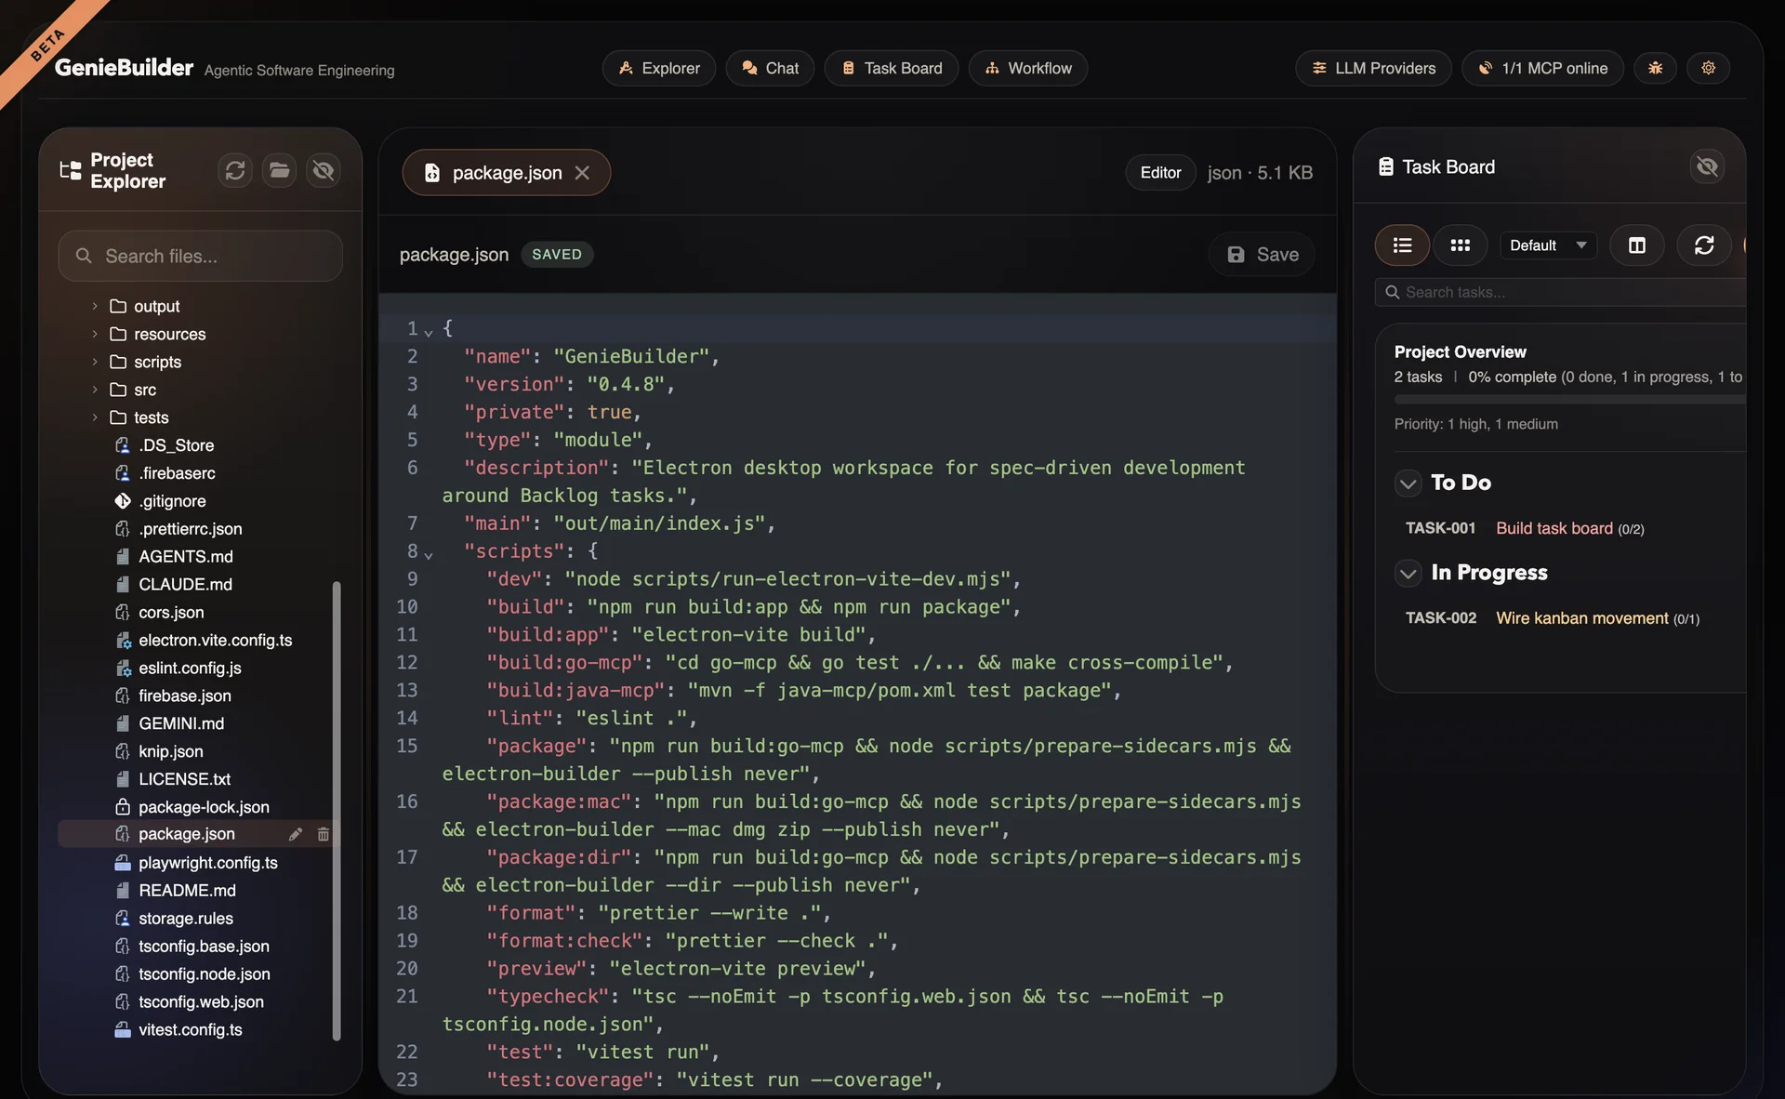Select the rename pencil icon on package.json
This screenshot has height=1099, width=1785.
297,834
